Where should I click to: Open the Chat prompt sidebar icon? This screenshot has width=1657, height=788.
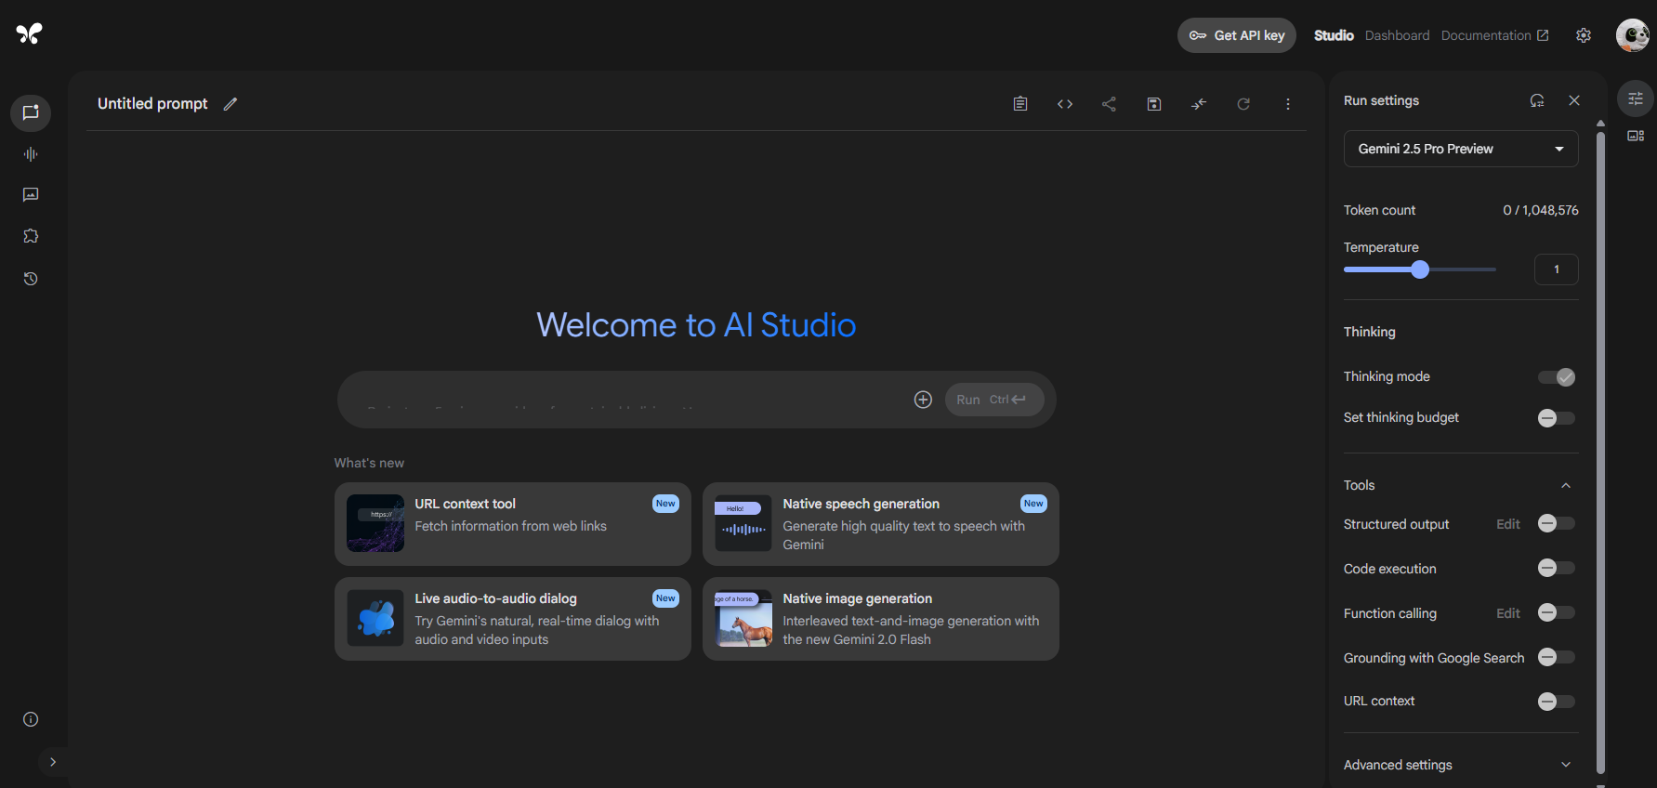tap(31, 112)
